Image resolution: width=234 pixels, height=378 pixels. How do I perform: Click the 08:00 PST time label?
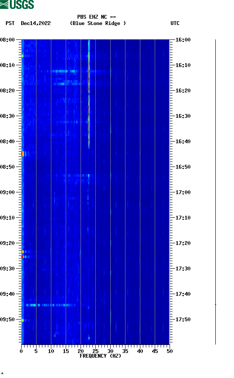click(x=8, y=40)
